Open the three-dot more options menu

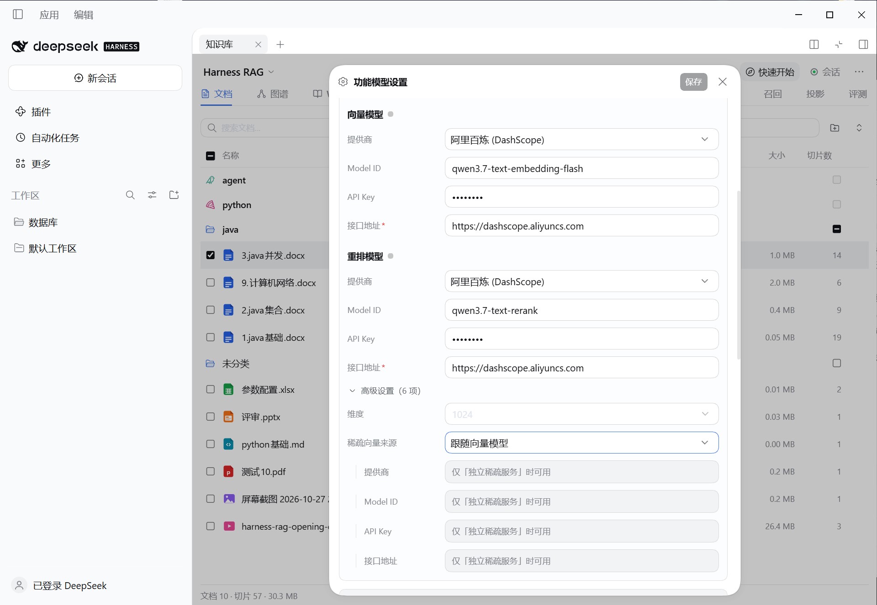pos(859,72)
